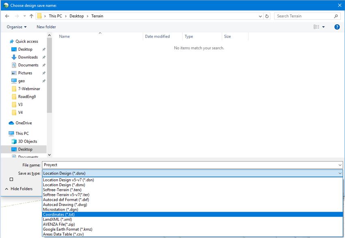Click the geo pin icon
This screenshot has width=345, height=238.
tap(44, 81)
